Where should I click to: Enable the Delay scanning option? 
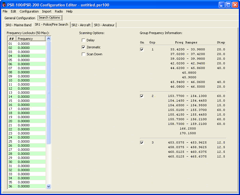(84, 40)
